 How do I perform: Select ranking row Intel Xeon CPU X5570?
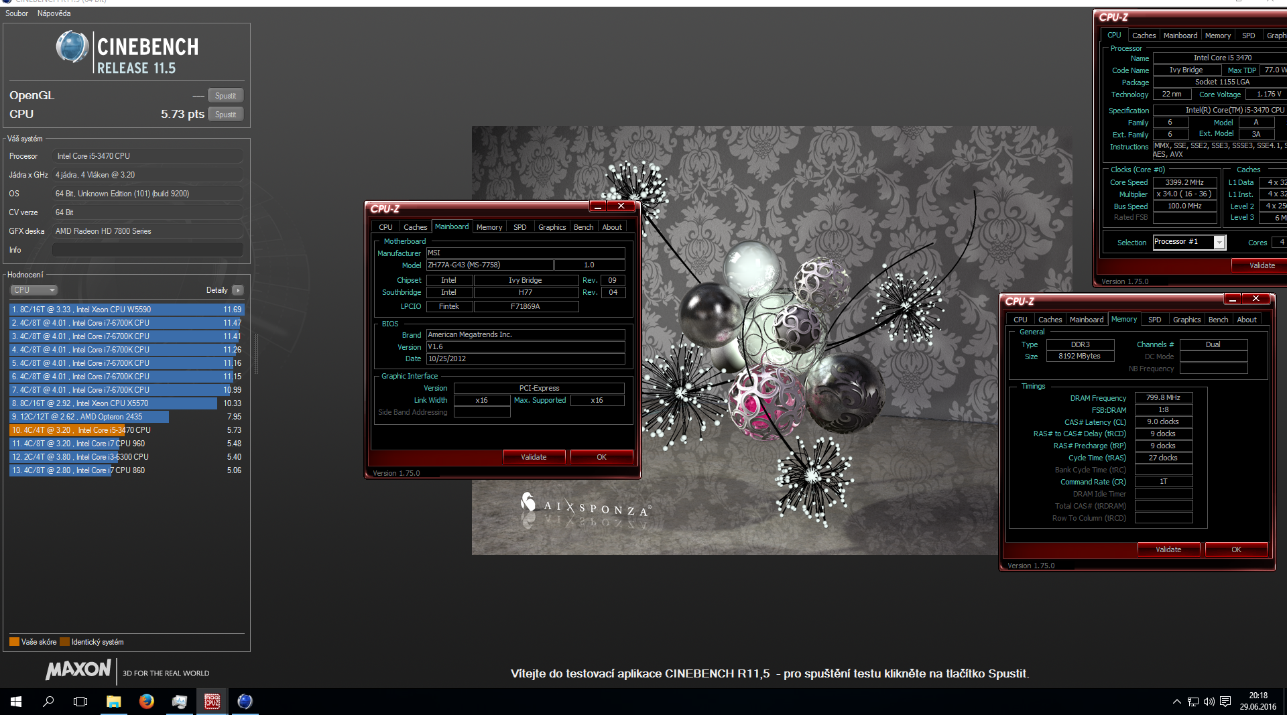click(127, 403)
